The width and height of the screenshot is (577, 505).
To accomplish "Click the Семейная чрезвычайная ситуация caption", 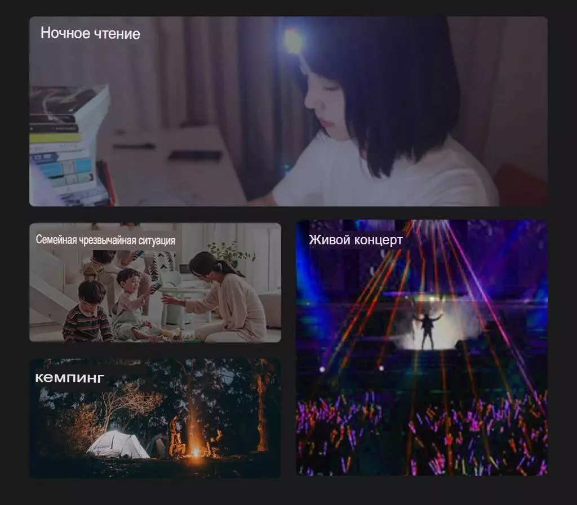I will pos(105,240).
